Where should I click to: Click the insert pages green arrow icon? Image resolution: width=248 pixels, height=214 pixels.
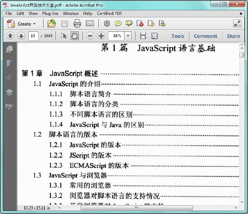162,24
